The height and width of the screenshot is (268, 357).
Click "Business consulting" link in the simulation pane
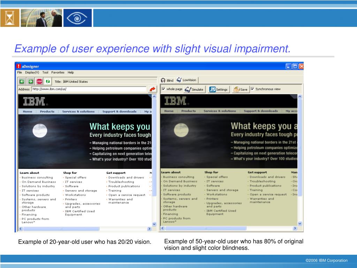(x=178, y=177)
